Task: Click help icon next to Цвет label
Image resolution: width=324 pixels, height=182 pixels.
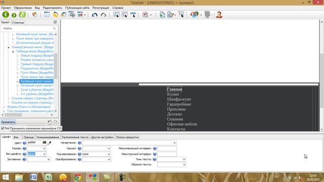Action: 24,143
